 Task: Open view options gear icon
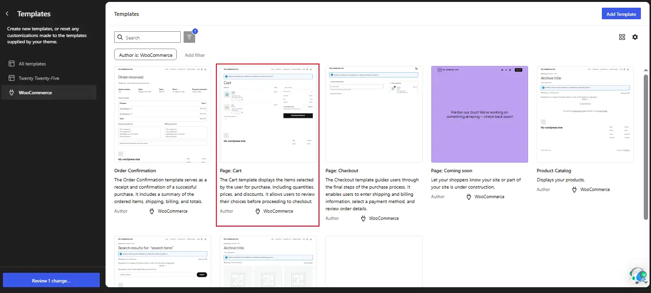click(x=635, y=37)
